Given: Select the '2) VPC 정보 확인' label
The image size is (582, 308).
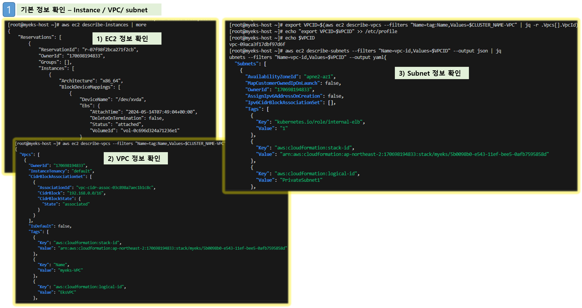Looking at the screenshot, I should [136, 159].
